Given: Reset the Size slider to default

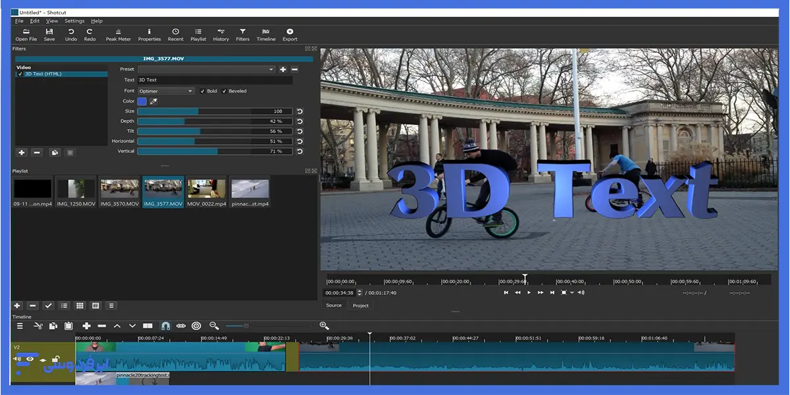Looking at the screenshot, I should pyautogui.click(x=300, y=111).
